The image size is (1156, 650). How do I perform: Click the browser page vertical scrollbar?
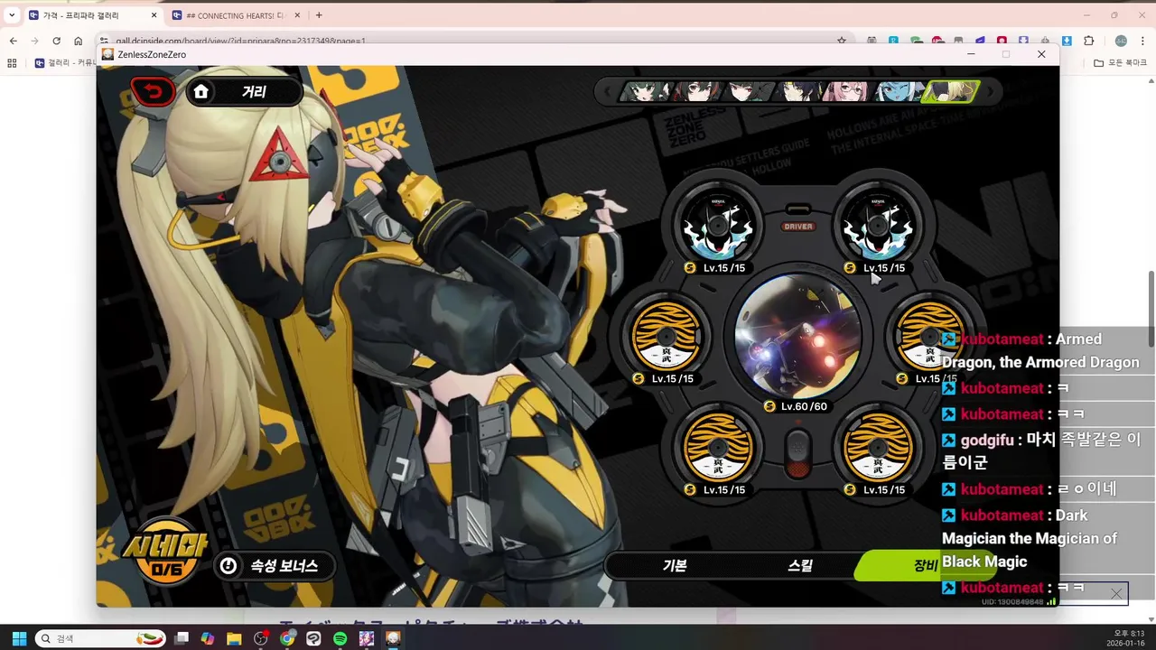click(1151, 309)
